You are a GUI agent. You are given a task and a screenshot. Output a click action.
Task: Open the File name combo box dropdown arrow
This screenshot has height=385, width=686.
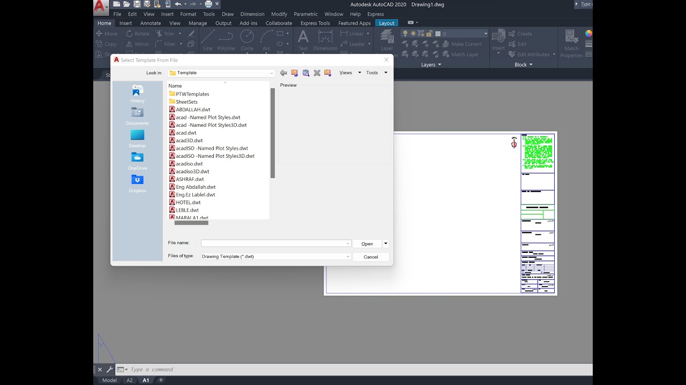[348, 244]
